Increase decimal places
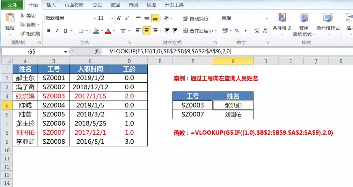This screenshot has width=353, height=187. (257, 31)
